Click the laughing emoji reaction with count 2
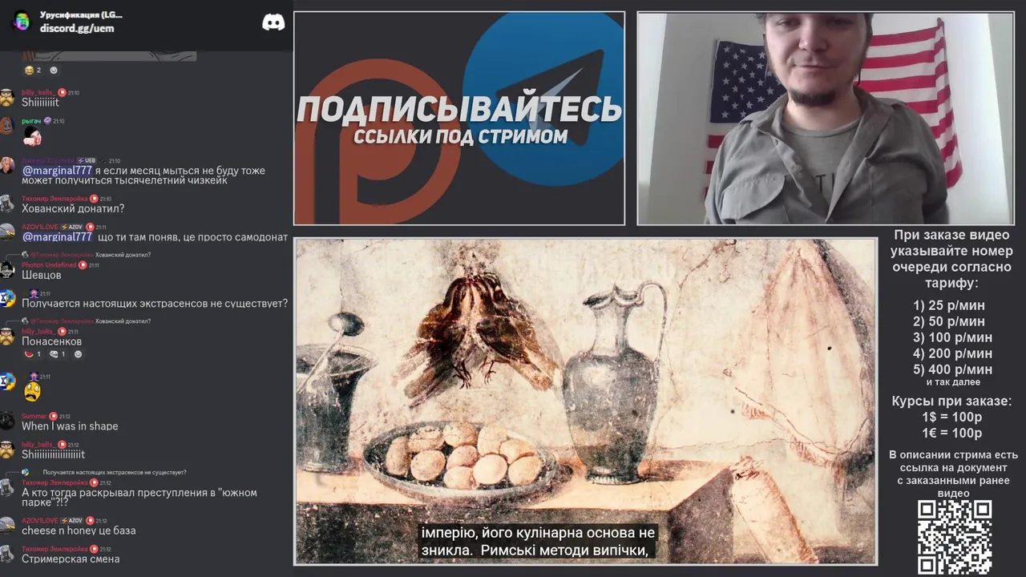Screen dimensions: 1026x577 (x=33, y=70)
